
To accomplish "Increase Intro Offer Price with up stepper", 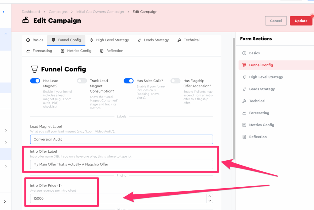I will (210, 196).
